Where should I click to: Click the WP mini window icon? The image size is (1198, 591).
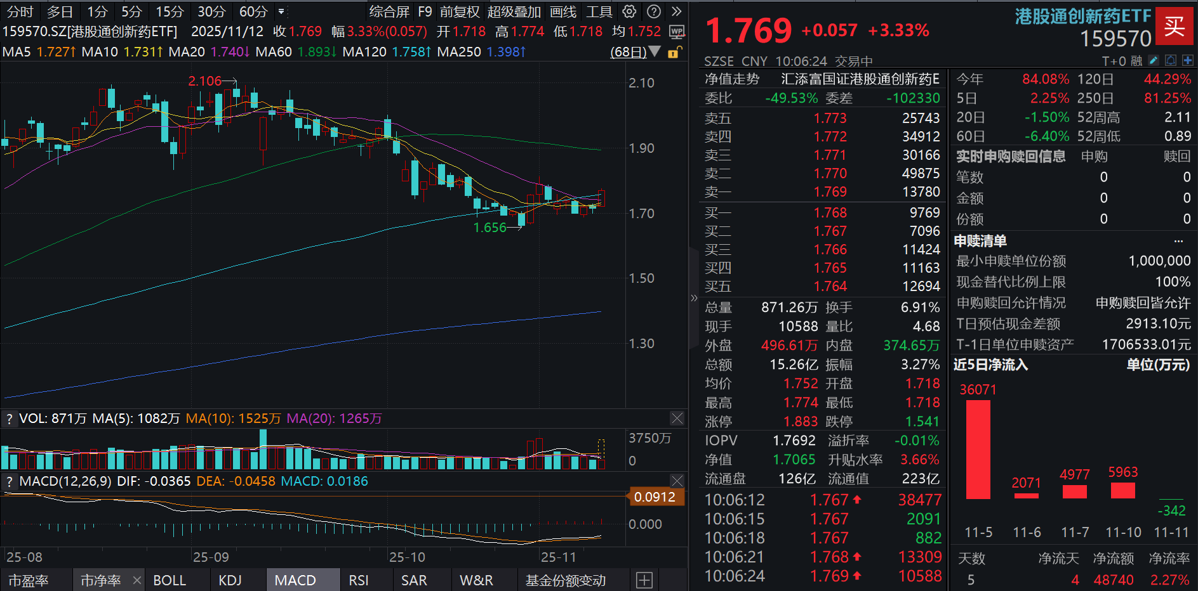[x=676, y=31]
